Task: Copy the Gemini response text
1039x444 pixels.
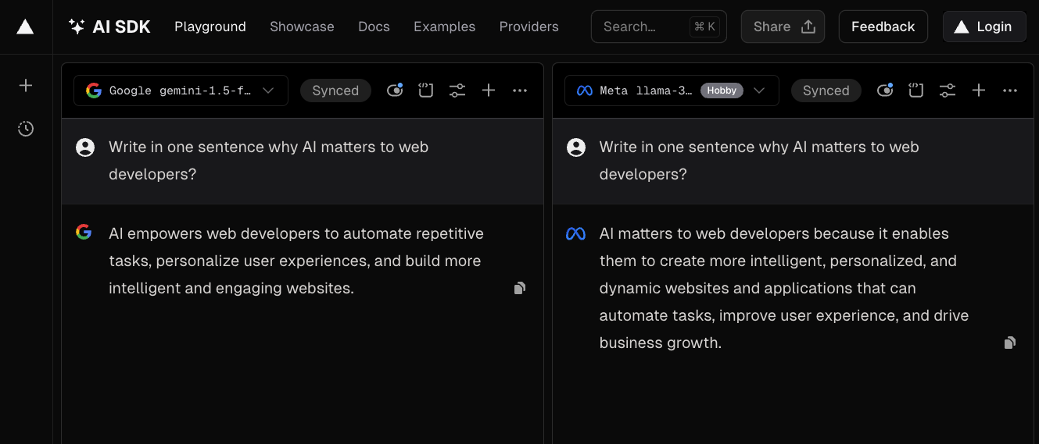Action: pyautogui.click(x=520, y=289)
